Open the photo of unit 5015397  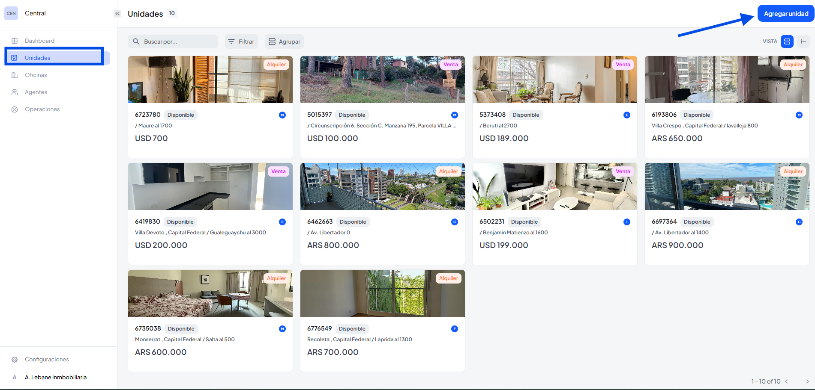[382, 80]
